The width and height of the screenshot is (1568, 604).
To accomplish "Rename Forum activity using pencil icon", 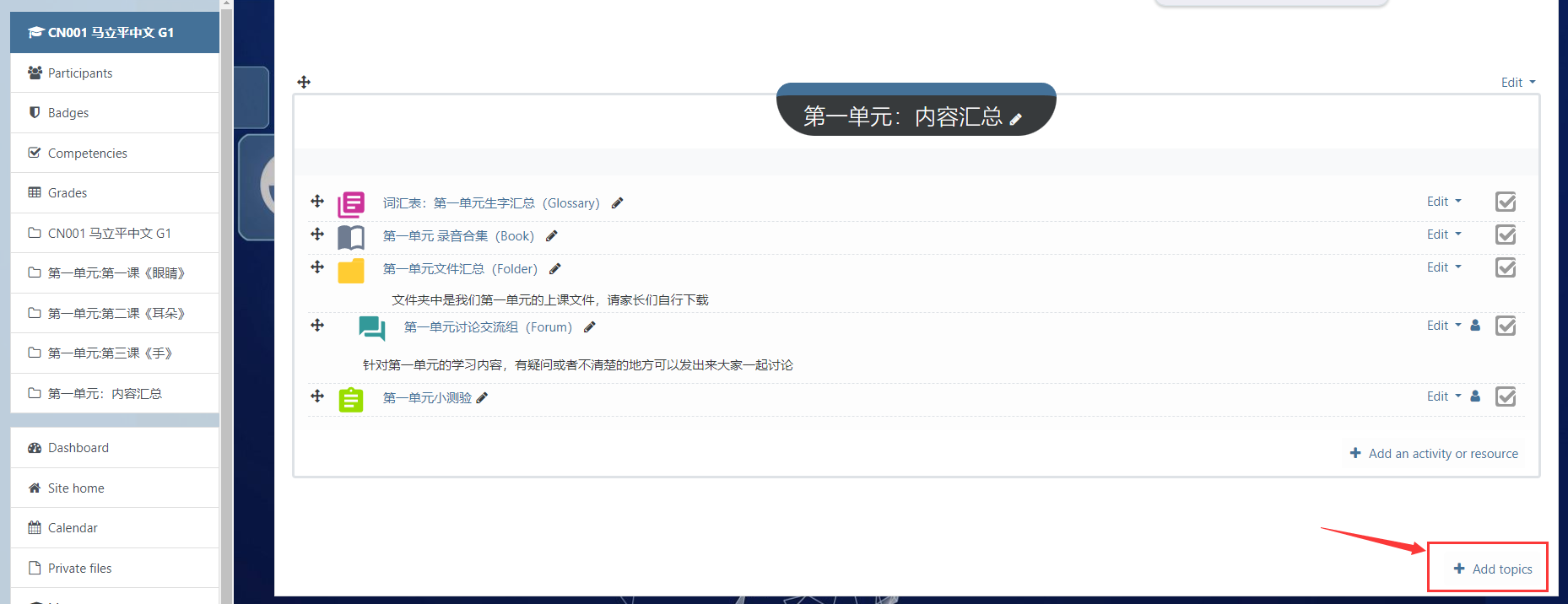I will (x=590, y=327).
